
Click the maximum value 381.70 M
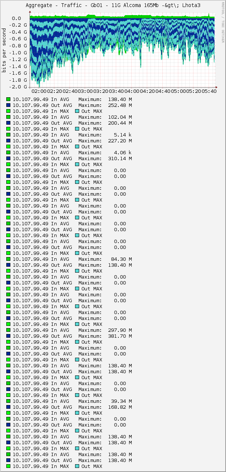point(120,336)
